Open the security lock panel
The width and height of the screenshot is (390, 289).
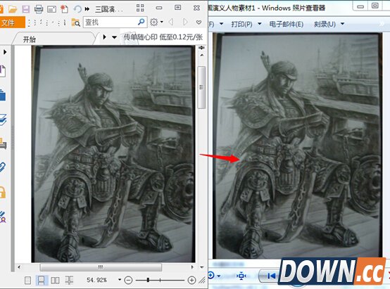point(3,192)
